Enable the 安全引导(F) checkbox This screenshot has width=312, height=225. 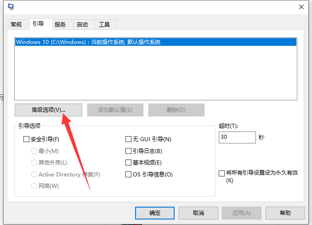tap(26, 139)
